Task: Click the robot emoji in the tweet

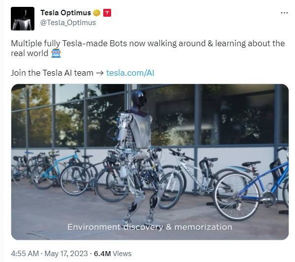Action: [x=56, y=53]
